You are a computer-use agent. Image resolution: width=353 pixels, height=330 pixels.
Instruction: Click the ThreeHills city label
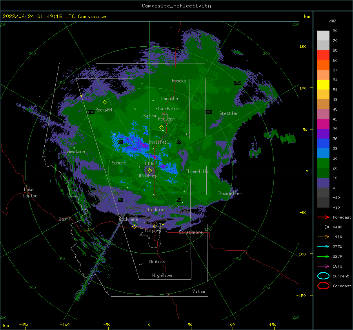(x=197, y=171)
